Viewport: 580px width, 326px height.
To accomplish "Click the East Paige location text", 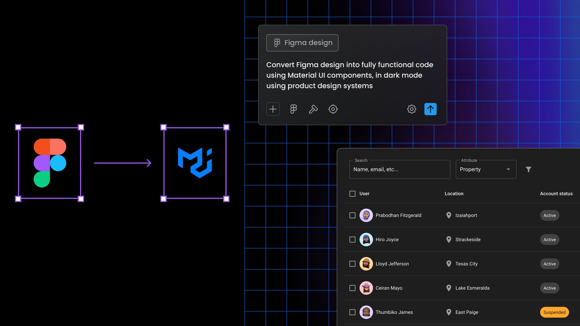I will coord(467,312).
